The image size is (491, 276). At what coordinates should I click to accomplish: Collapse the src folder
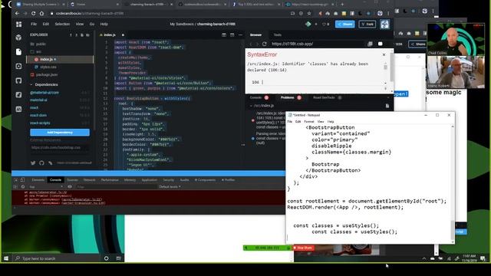36,51
